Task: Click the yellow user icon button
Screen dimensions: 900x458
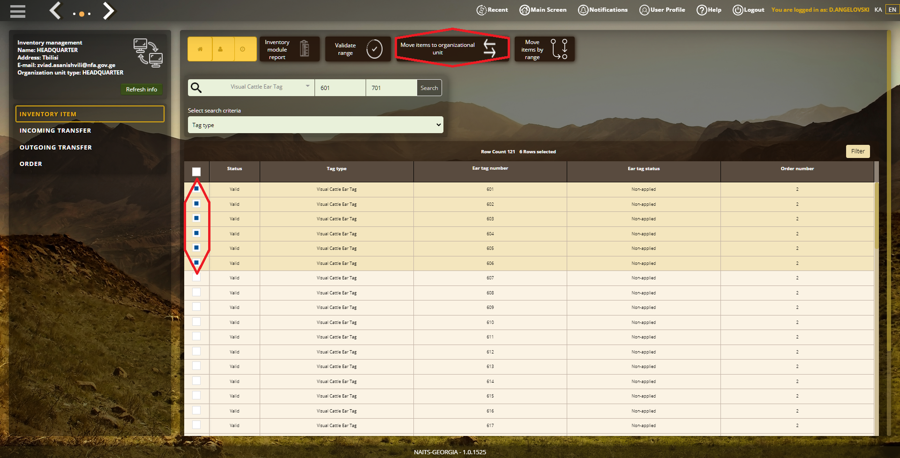Action: [x=220, y=49]
